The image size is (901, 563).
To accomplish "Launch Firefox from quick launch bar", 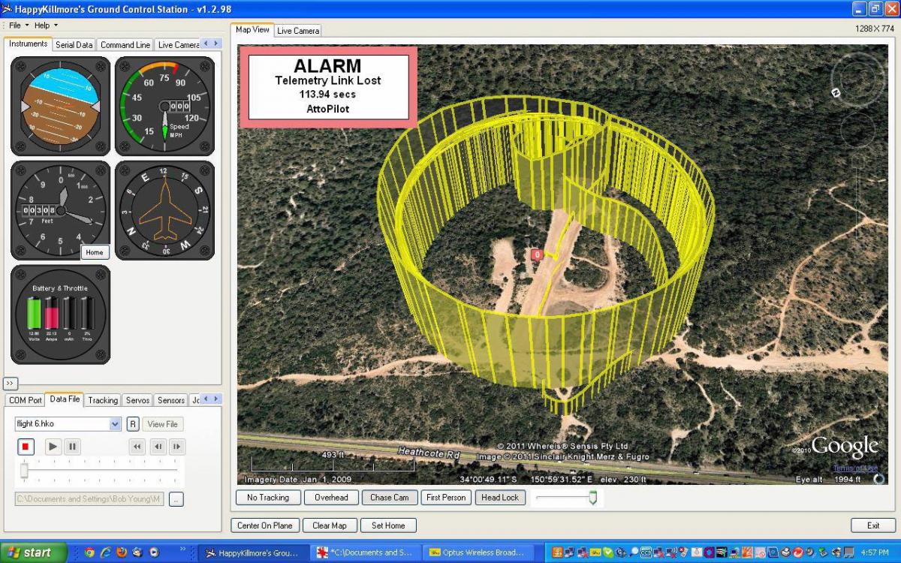I will (122, 552).
